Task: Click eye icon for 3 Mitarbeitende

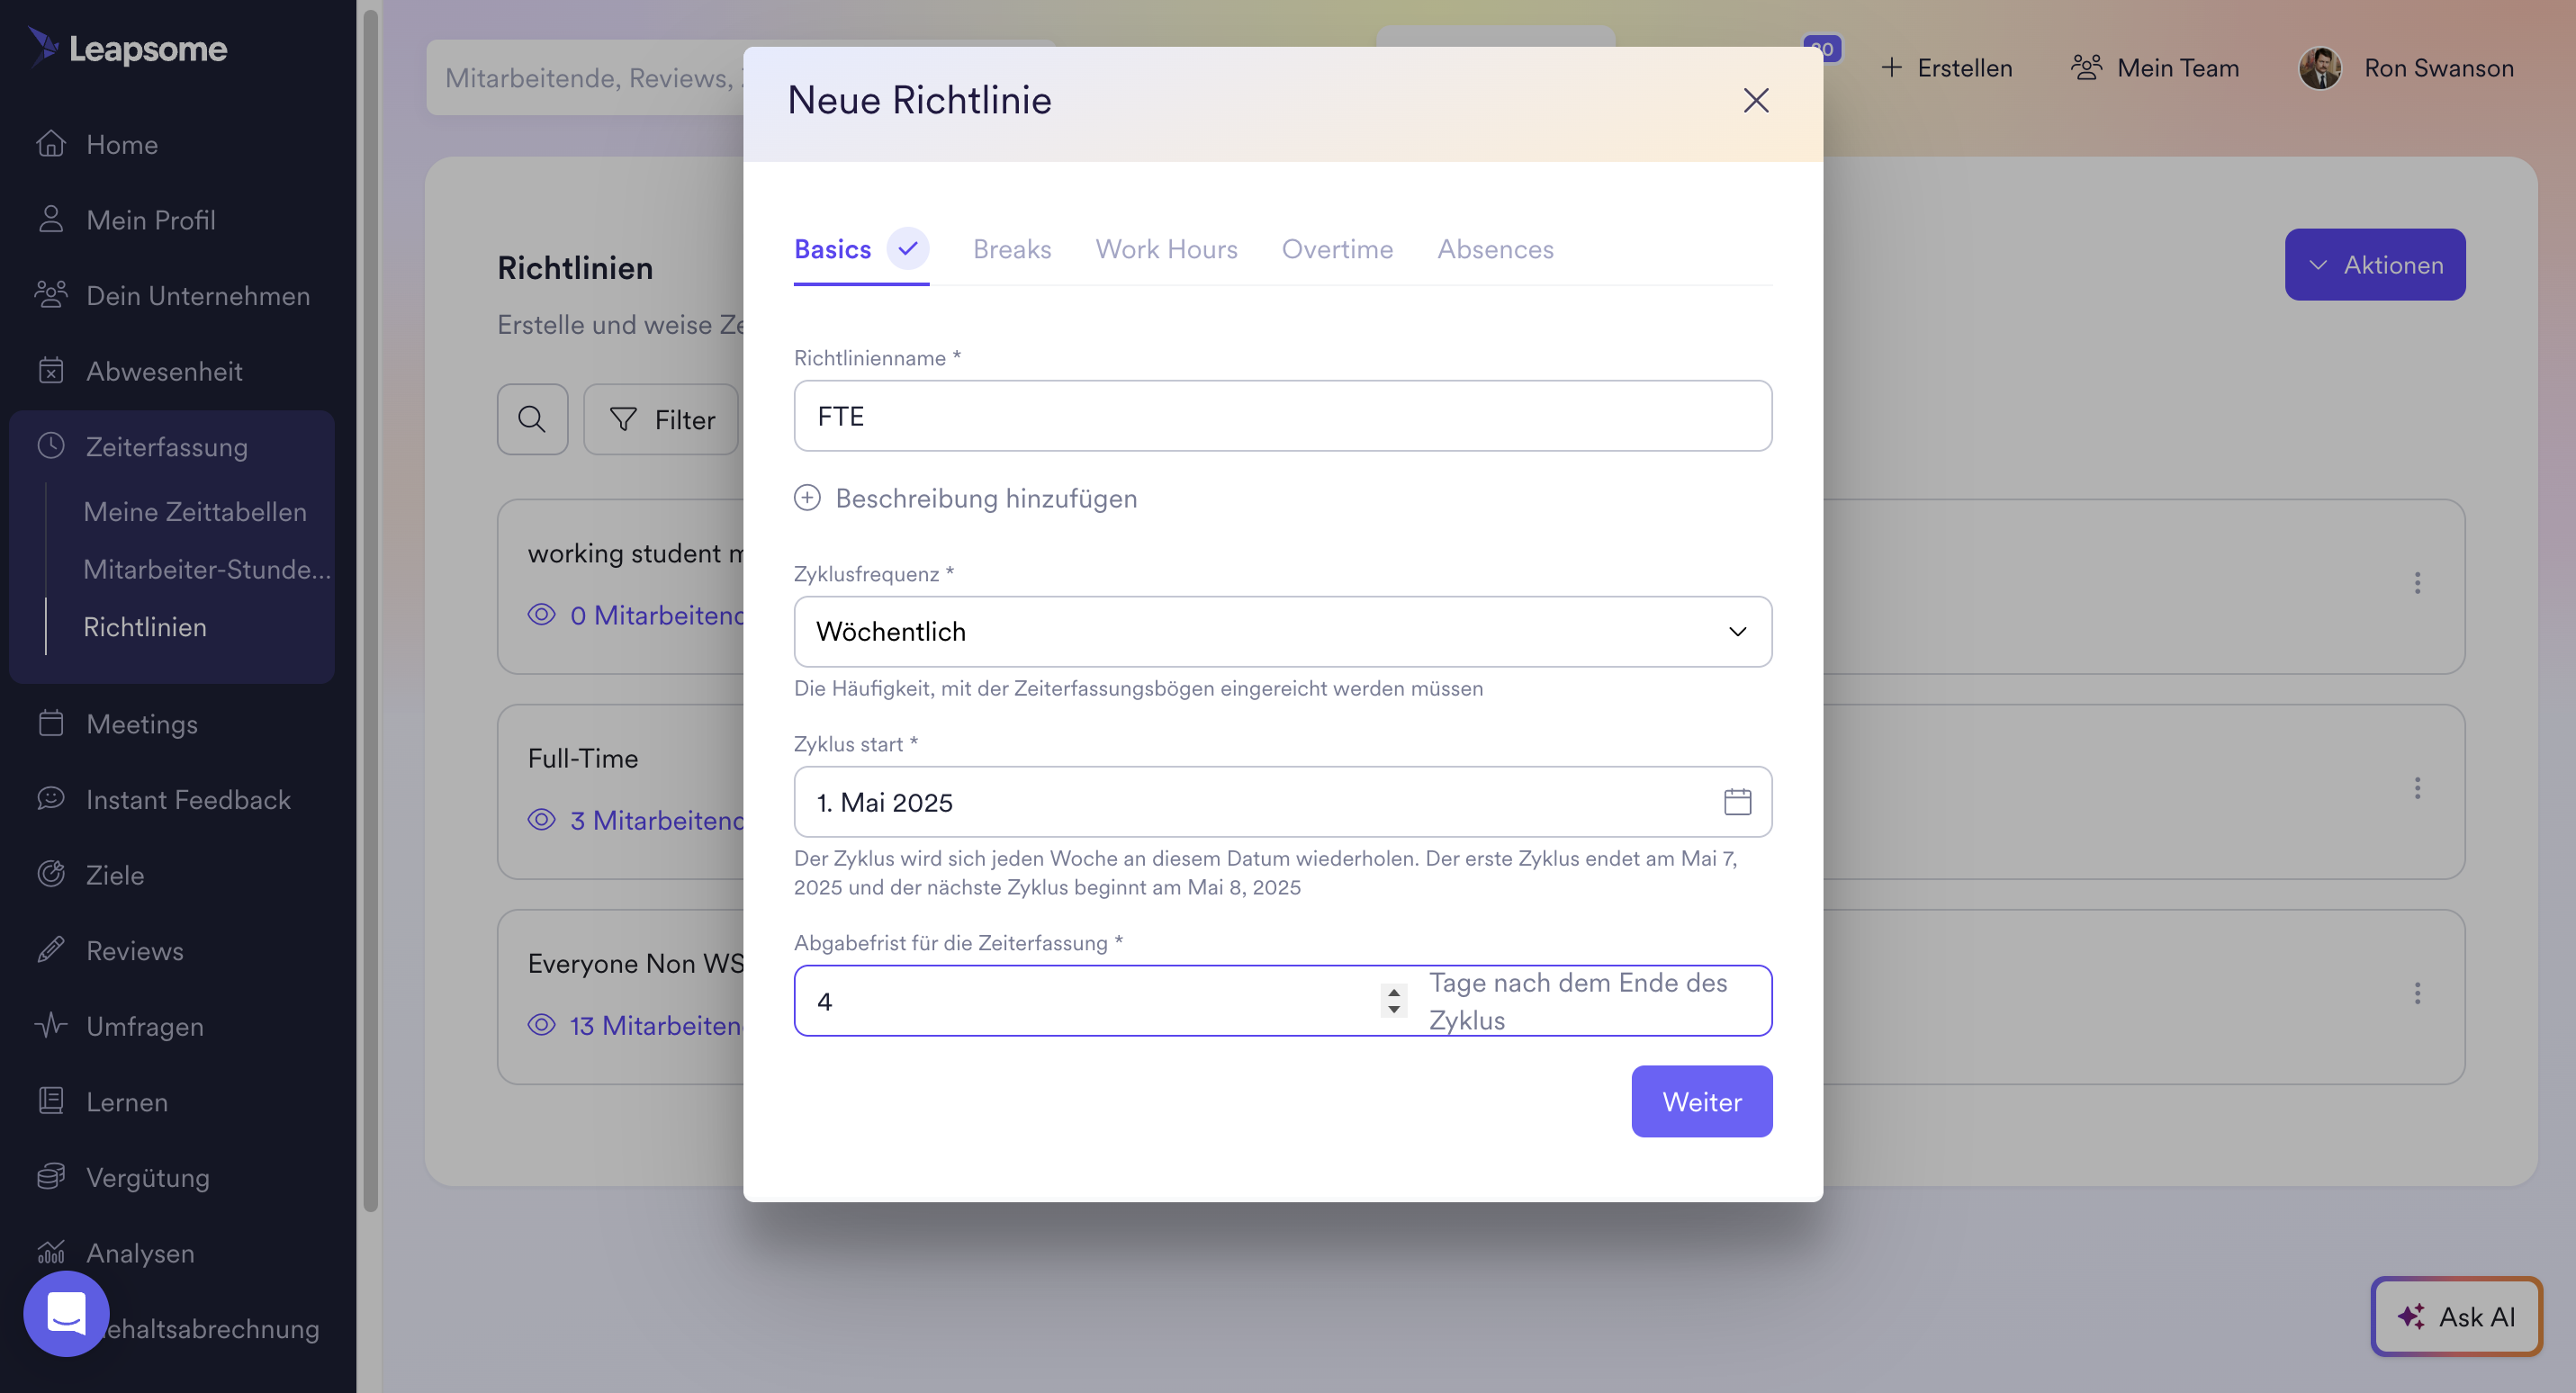Action: (x=541, y=820)
